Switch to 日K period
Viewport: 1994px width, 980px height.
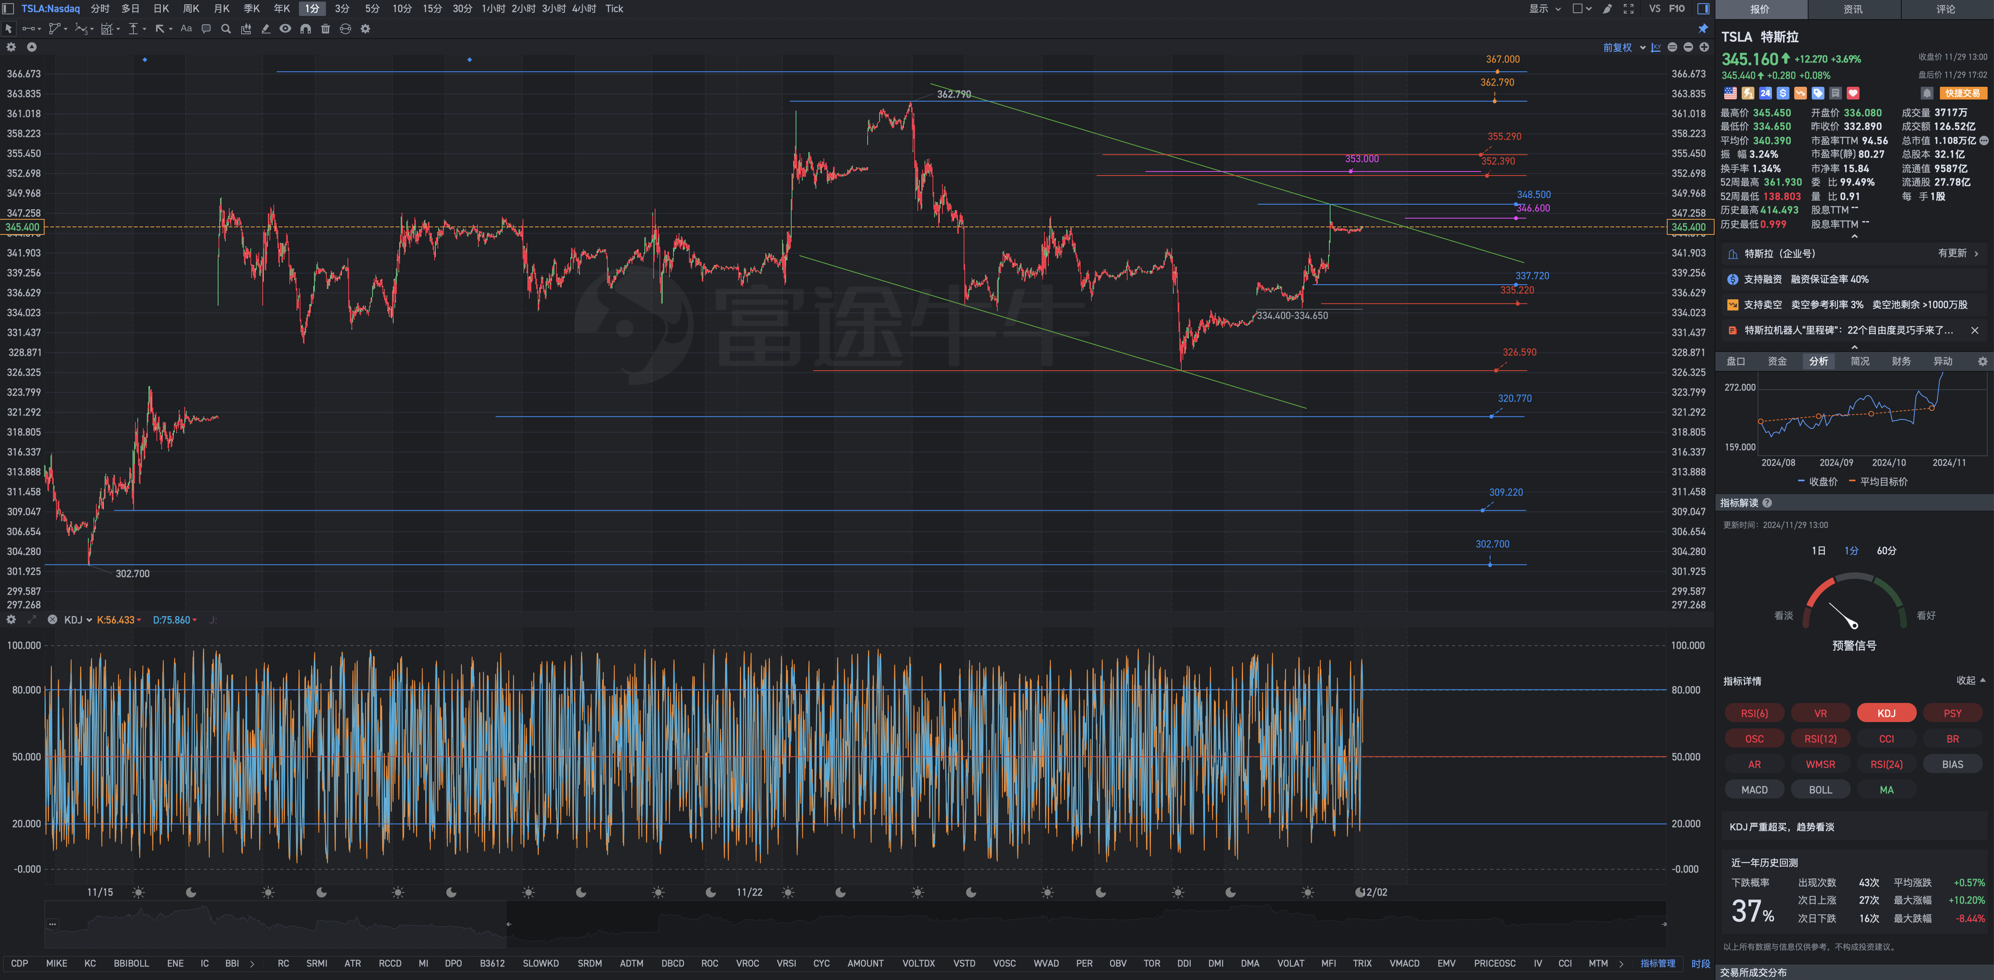coord(161,8)
